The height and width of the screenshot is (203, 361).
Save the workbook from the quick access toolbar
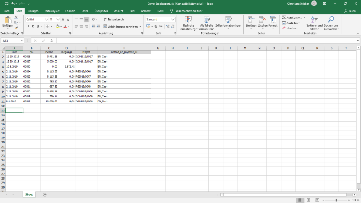[x=6, y=4]
